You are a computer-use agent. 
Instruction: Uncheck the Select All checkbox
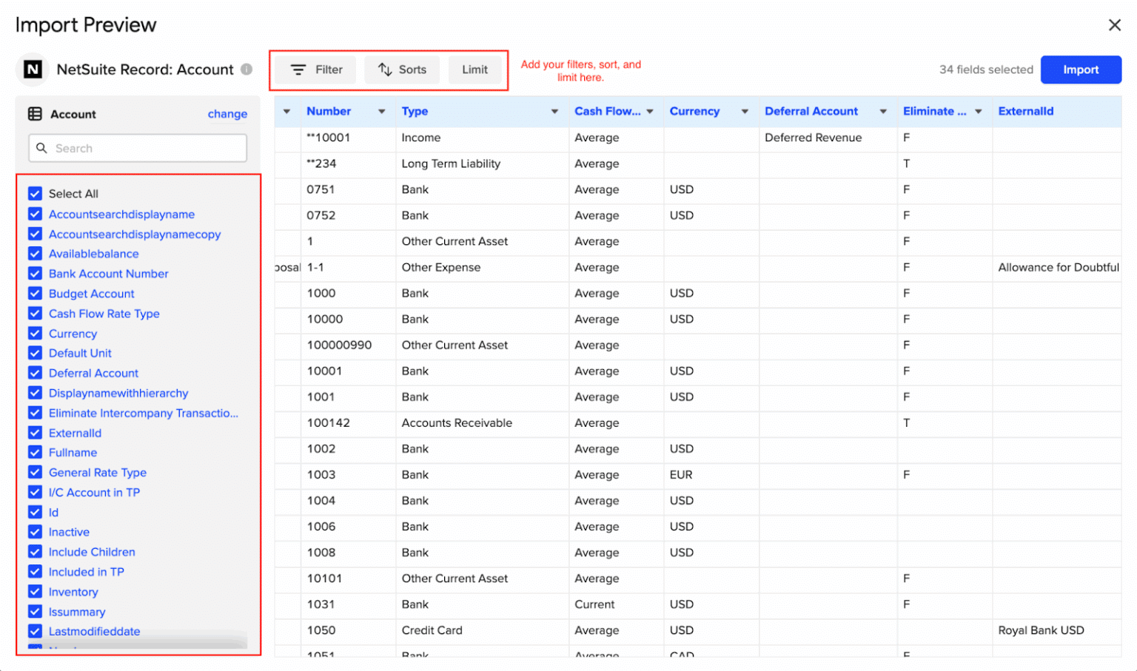(x=35, y=193)
